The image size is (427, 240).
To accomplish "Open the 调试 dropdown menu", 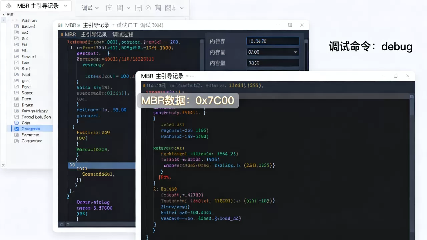I will pos(90,8).
